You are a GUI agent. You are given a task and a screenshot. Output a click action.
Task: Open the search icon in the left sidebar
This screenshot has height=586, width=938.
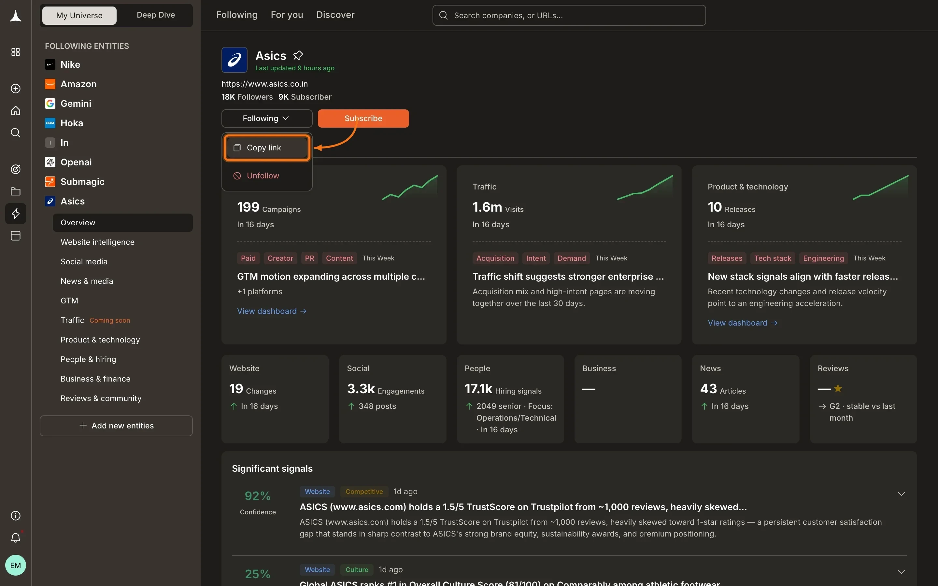click(16, 133)
